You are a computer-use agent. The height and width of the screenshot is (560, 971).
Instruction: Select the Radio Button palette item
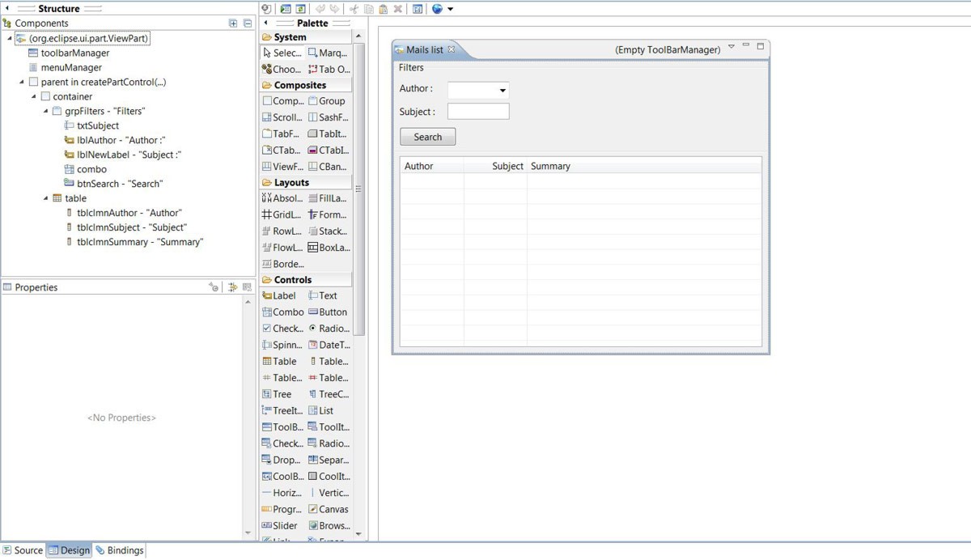click(329, 329)
